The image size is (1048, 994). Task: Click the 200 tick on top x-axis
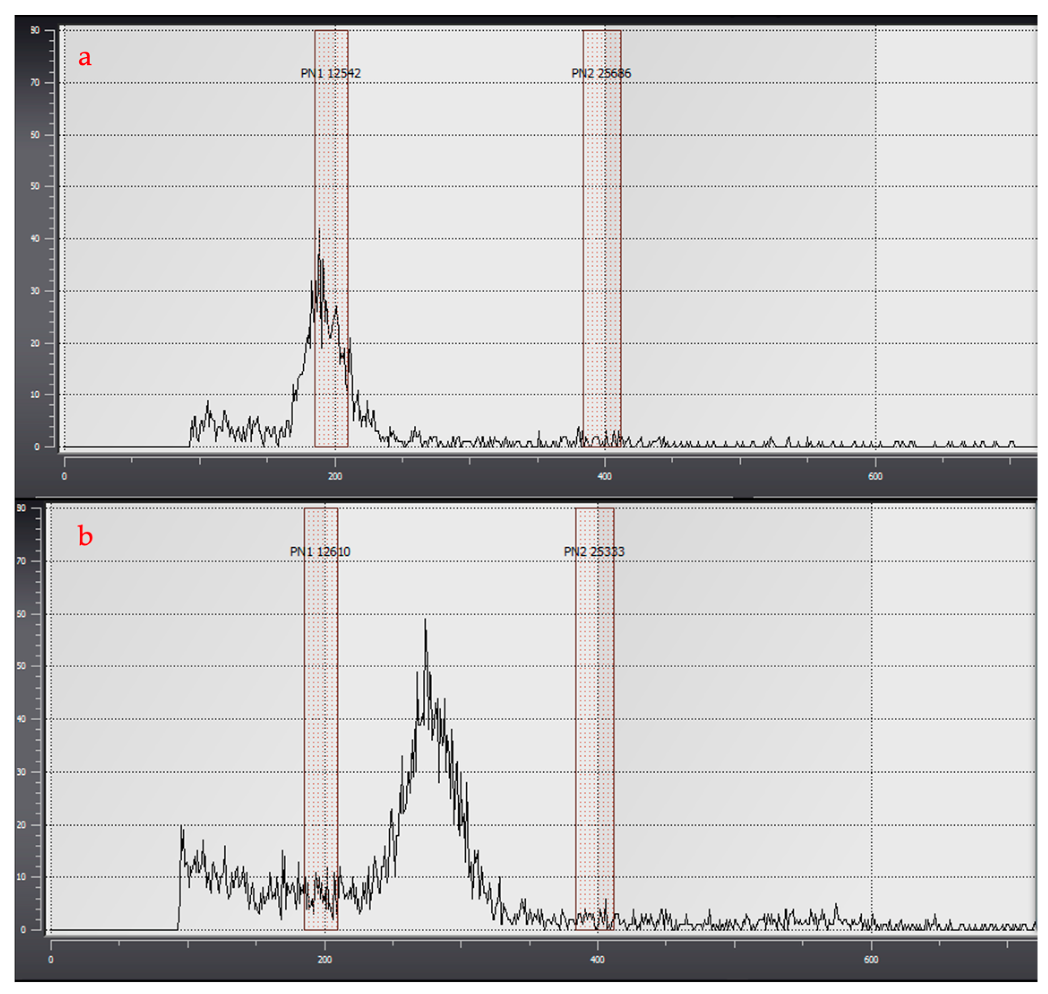(335, 476)
